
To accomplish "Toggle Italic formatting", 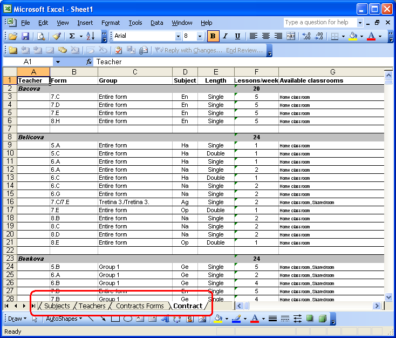I will 226,36.
